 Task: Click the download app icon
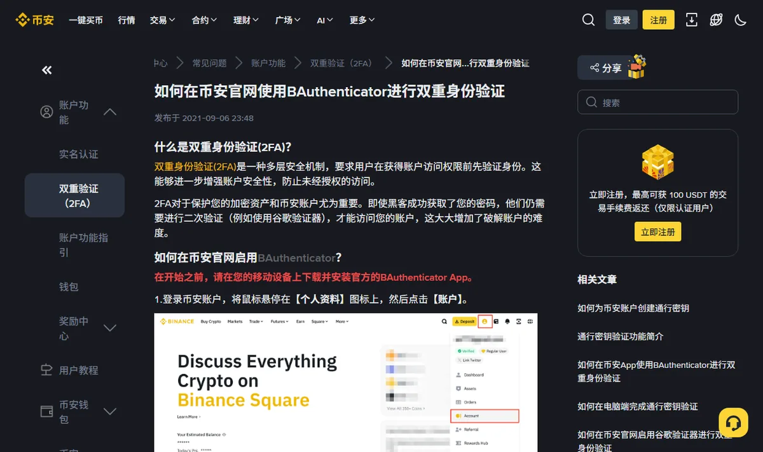point(692,20)
